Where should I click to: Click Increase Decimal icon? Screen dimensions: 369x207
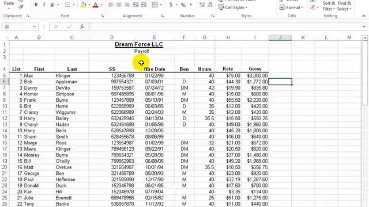tap(202, 5)
